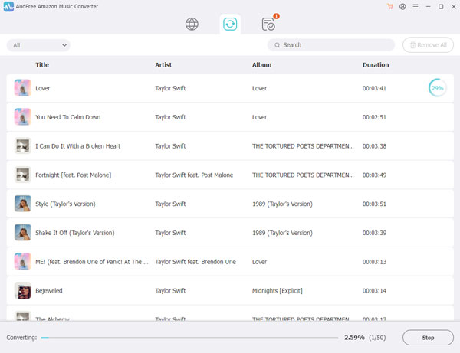Screen dimensions: 460x353
Task: Click the conversion progress bar
Action: 189,337
